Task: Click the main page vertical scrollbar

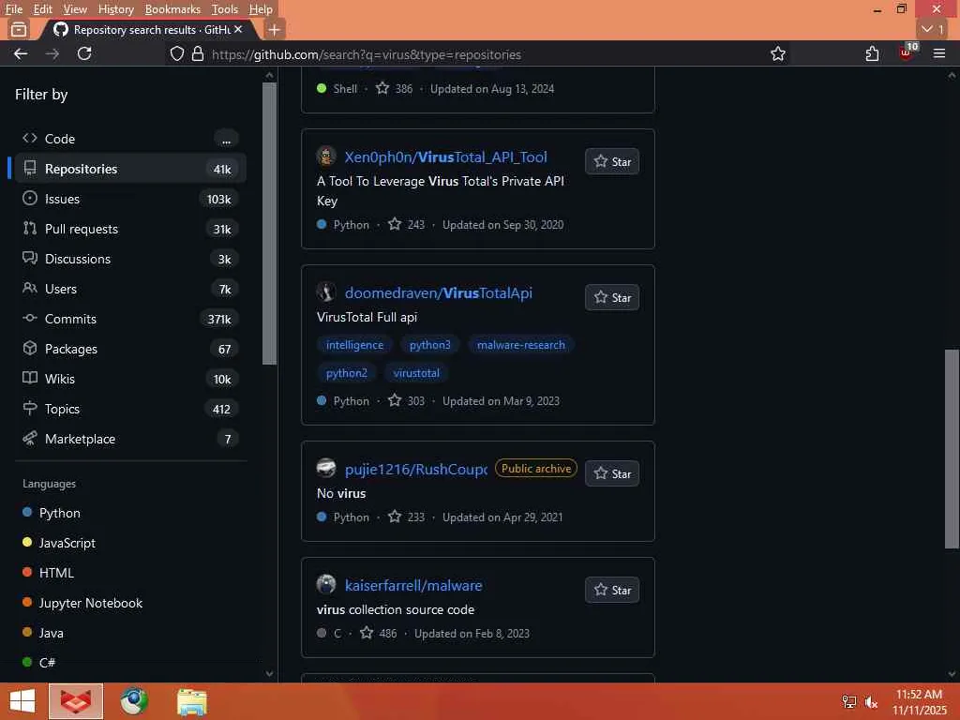Action: tap(952, 449)
